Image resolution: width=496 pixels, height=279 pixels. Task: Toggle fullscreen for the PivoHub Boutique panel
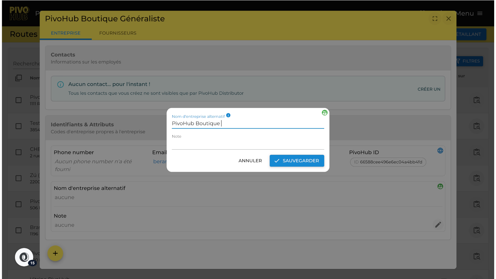pos(435,19)
